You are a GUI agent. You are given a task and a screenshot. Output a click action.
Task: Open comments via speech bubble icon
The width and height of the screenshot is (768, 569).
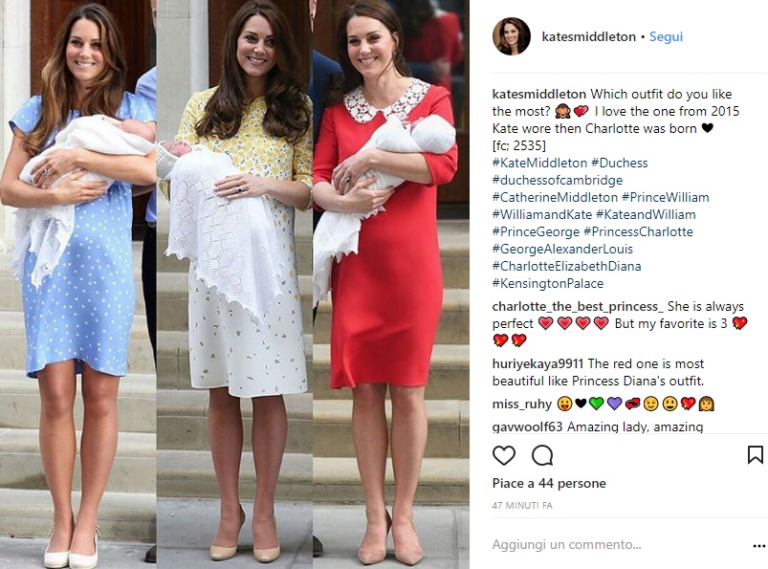tap(542, 456)
